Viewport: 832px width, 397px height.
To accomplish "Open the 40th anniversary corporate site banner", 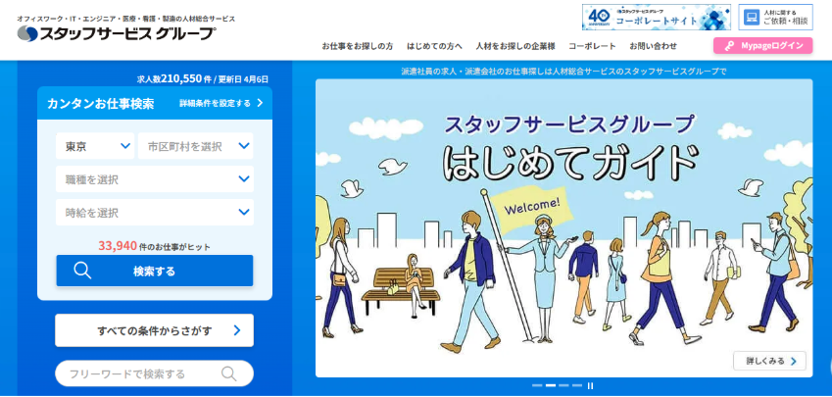I will pos(656,18).
